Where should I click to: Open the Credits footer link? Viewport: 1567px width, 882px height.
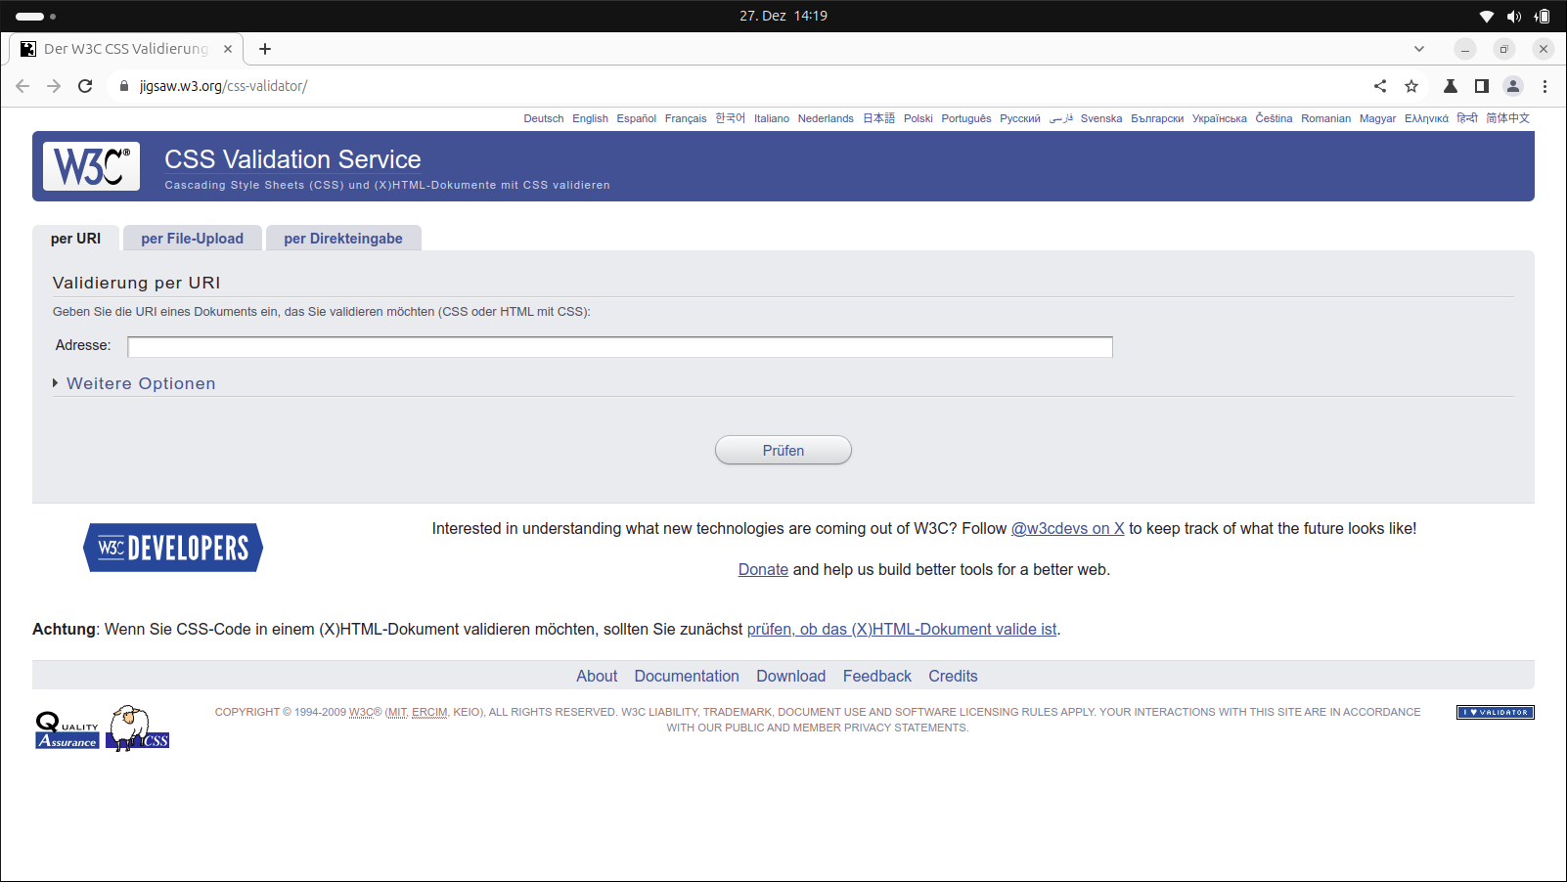click(953, 676)
